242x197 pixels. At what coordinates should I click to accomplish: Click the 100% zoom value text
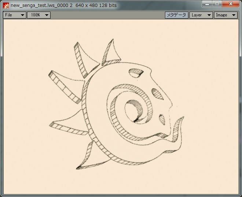point(35,15)
